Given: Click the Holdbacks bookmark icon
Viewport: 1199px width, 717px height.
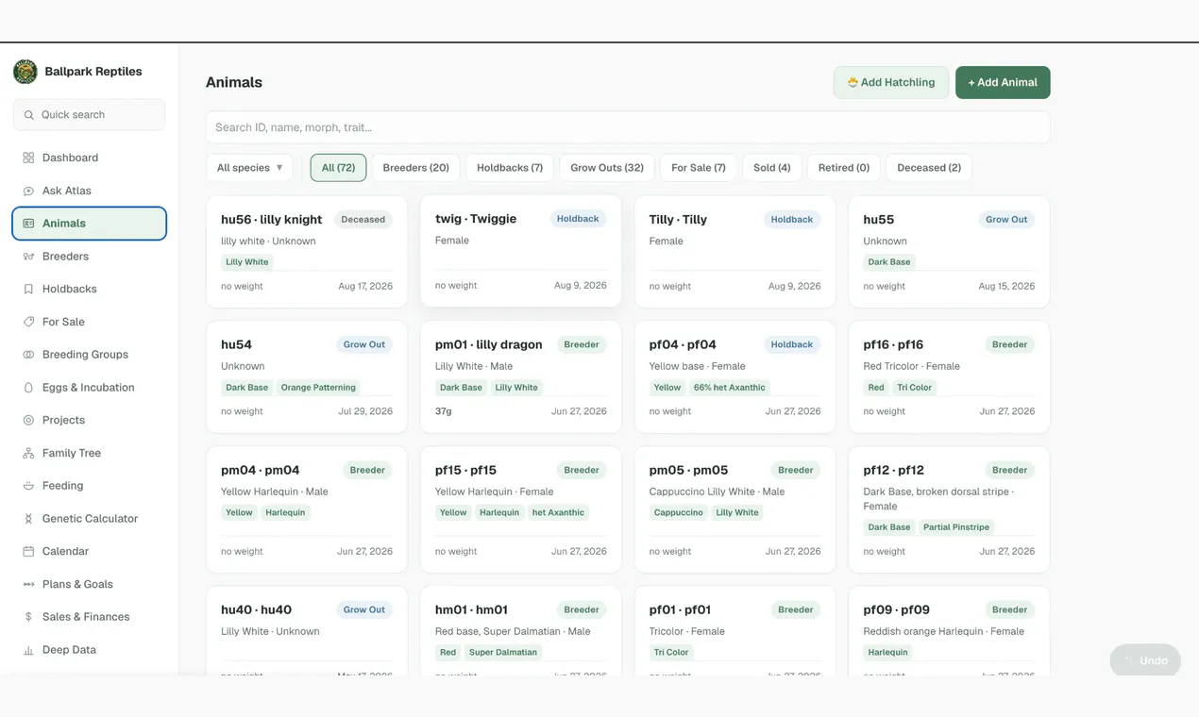Looking at the screenshot, I should pyautogui.click(x=28, y=289).
